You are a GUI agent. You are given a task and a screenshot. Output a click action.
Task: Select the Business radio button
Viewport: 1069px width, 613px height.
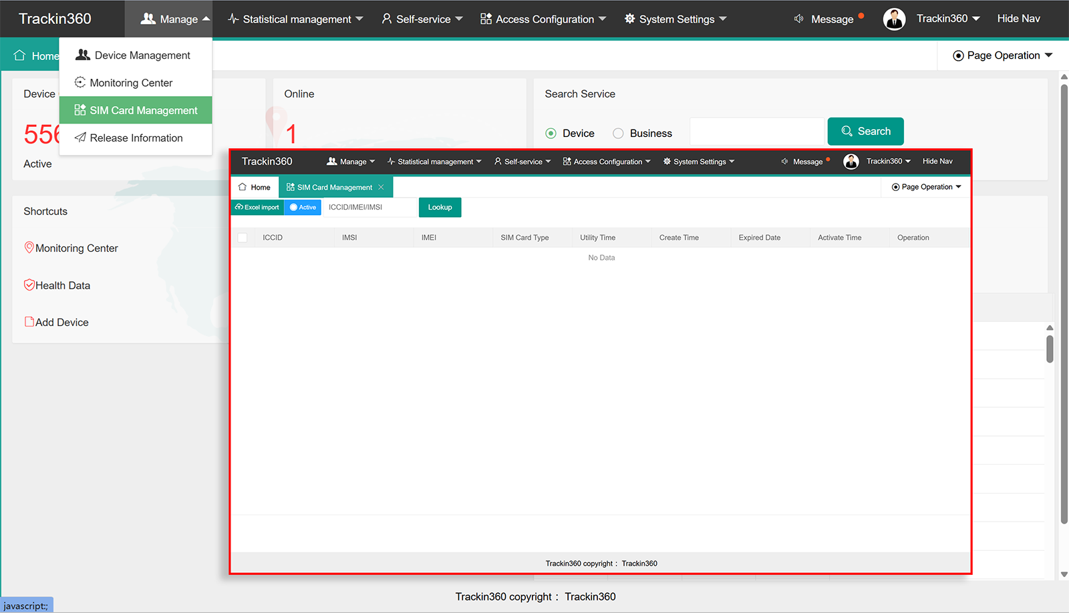coord(618,134)
